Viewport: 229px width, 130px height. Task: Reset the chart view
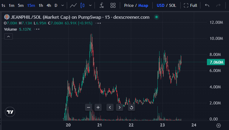131,108
